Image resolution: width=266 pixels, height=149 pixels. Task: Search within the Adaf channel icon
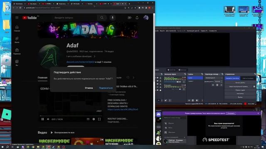[x=128, y=77]
